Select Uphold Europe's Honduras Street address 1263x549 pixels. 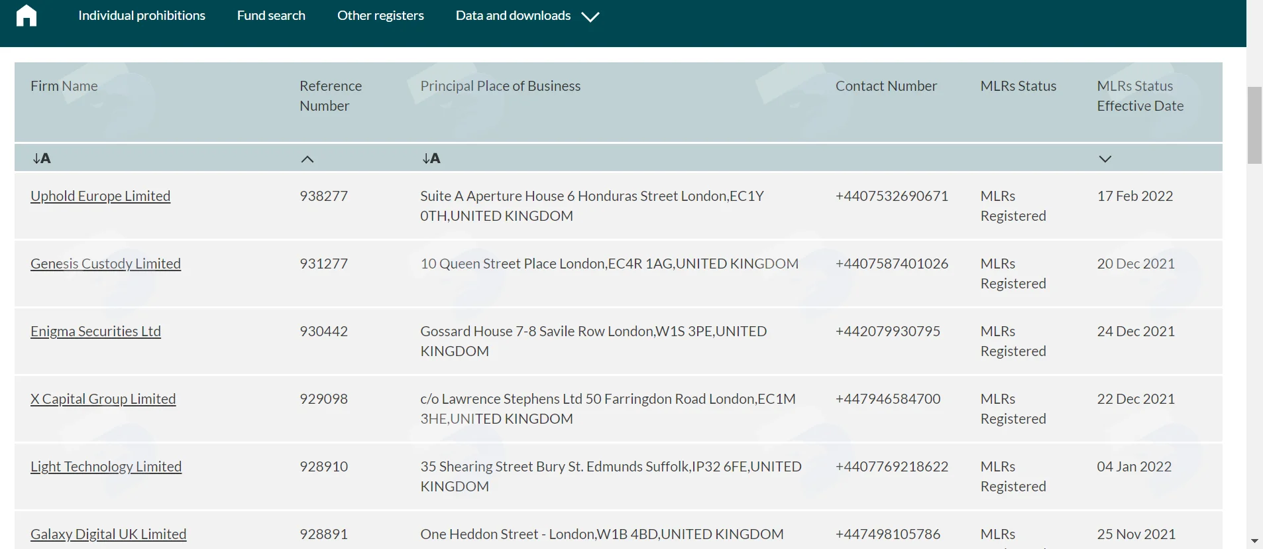pos(592,206)
